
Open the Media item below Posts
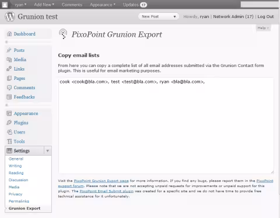(20, 59)
